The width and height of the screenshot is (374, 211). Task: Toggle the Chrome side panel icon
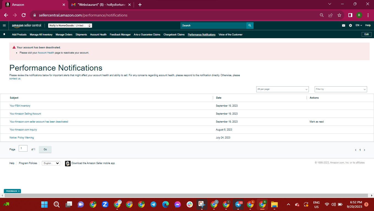point(350,15)
